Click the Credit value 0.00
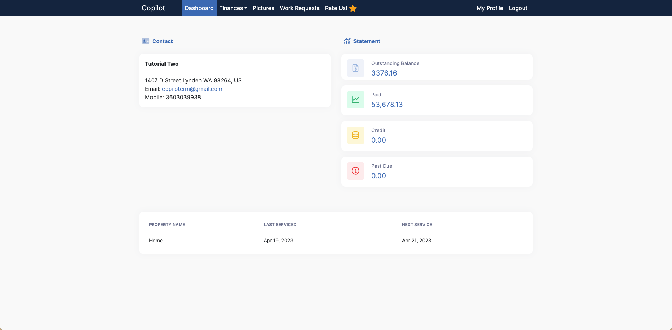The height and width of the screenshot is (330, 672). tap(379, 140)
